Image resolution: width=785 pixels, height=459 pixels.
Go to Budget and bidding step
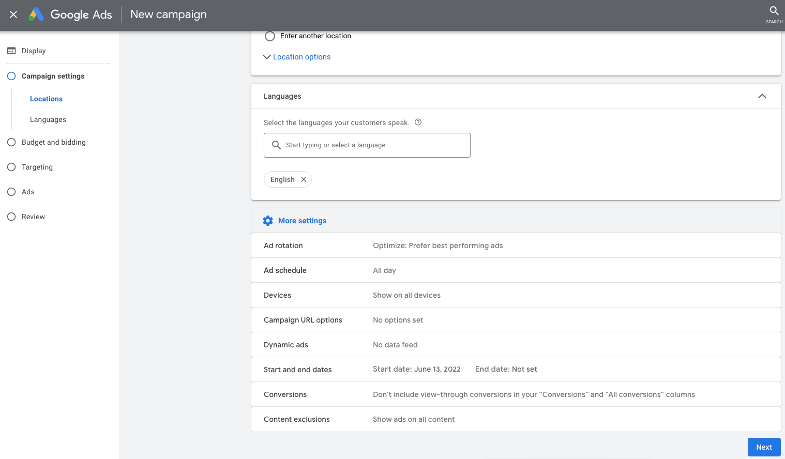[53, 142]
